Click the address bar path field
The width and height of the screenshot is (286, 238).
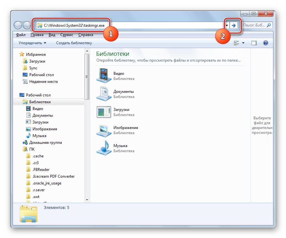tap(129, 25)
